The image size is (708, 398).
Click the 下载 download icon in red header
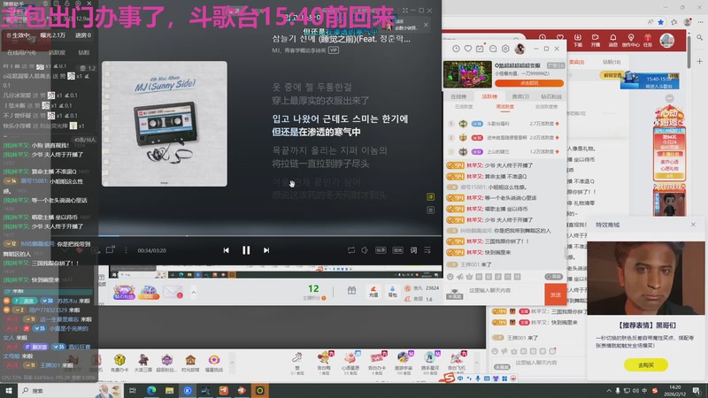pyautogui.click(x=578, y=40)
